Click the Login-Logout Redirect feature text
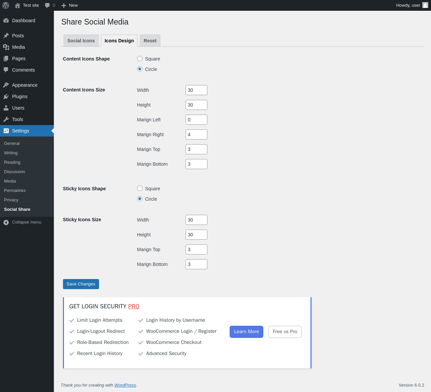The image size is (431, 392). tap(101, 331)
